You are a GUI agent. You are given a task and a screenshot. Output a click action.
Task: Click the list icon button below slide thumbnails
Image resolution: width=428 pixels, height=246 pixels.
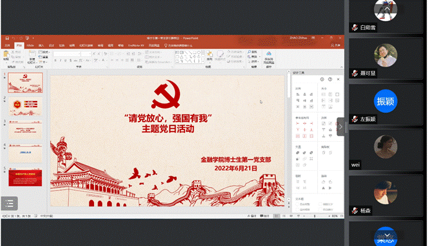tap(9, 203)
